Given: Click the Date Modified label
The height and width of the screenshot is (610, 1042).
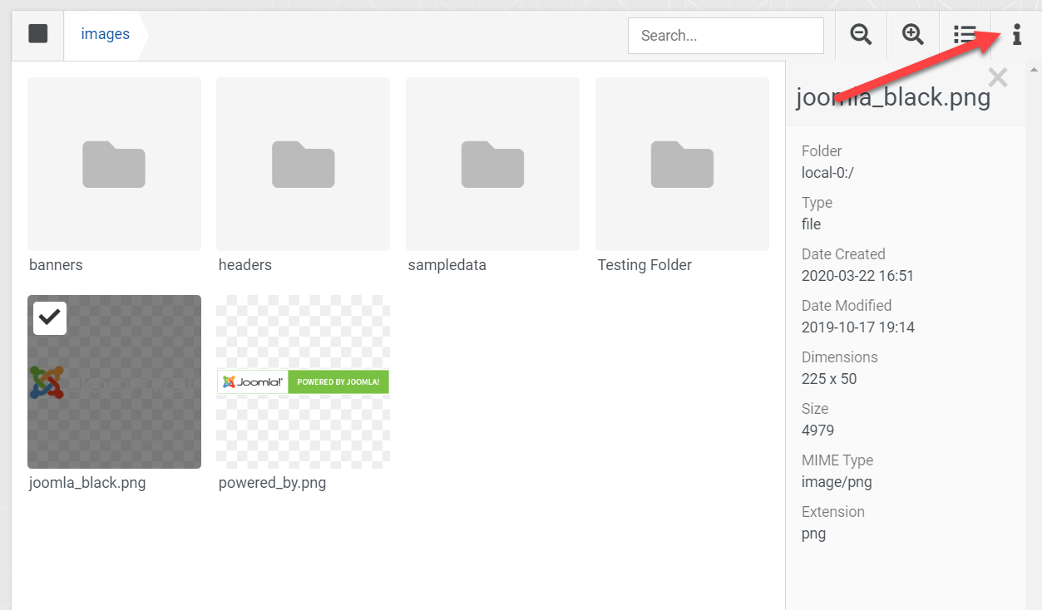Looking at the screenshot, I should pos(847,306).
